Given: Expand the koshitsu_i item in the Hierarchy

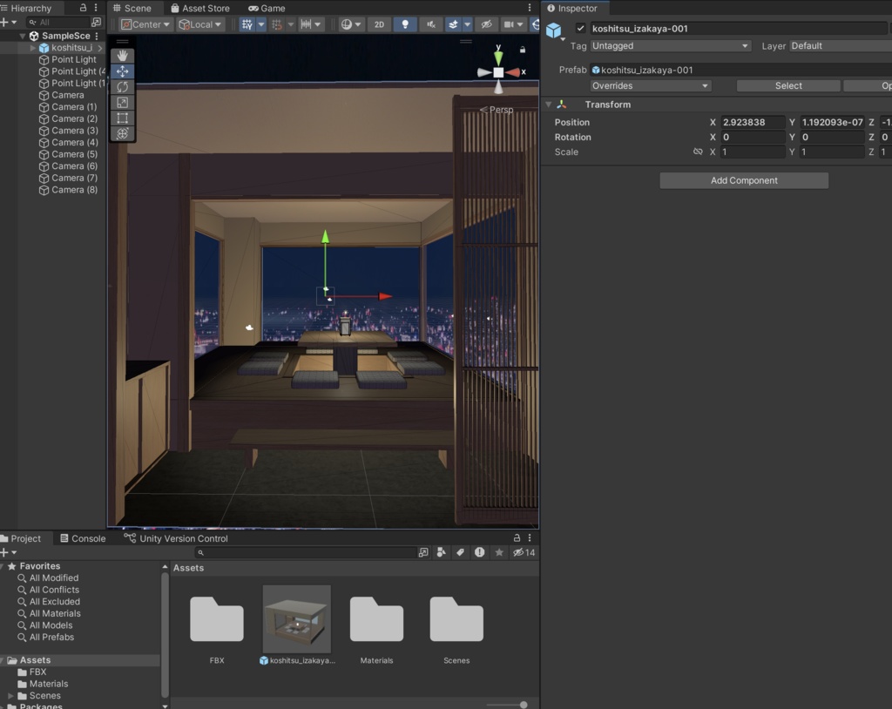Looking at the screenshot, I should (33, 48).
